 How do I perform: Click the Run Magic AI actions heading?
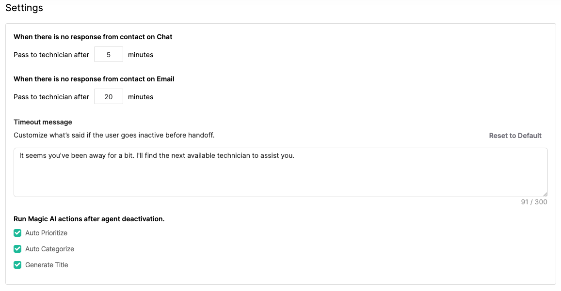(89, 219)
